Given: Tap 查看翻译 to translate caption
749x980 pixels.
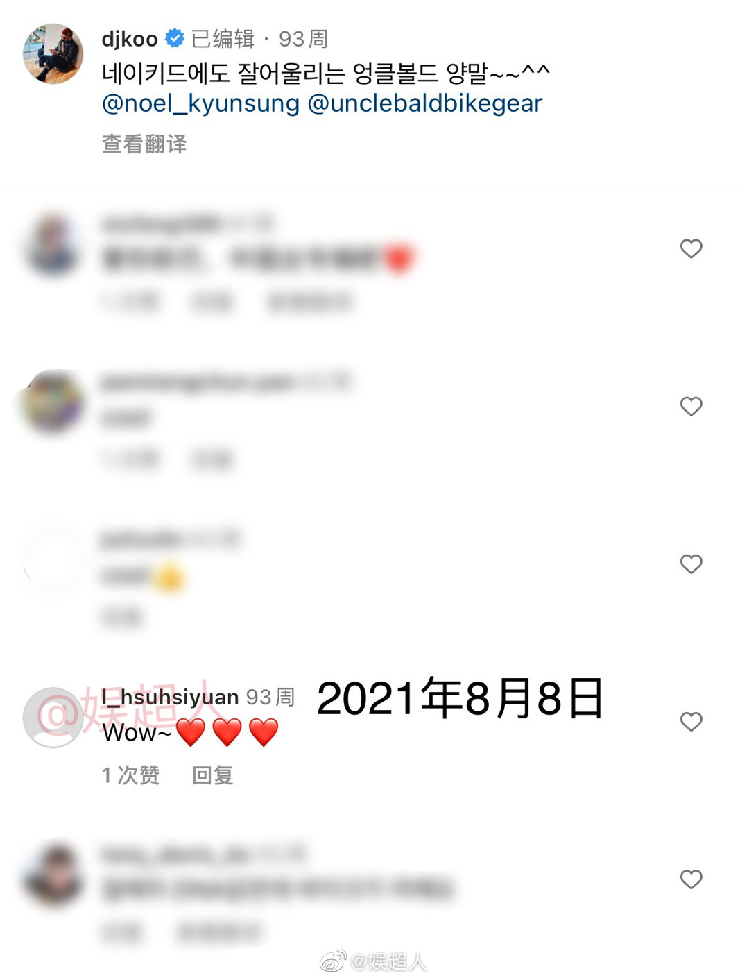Looking at the screenshot, I should [x=144, y=144].
